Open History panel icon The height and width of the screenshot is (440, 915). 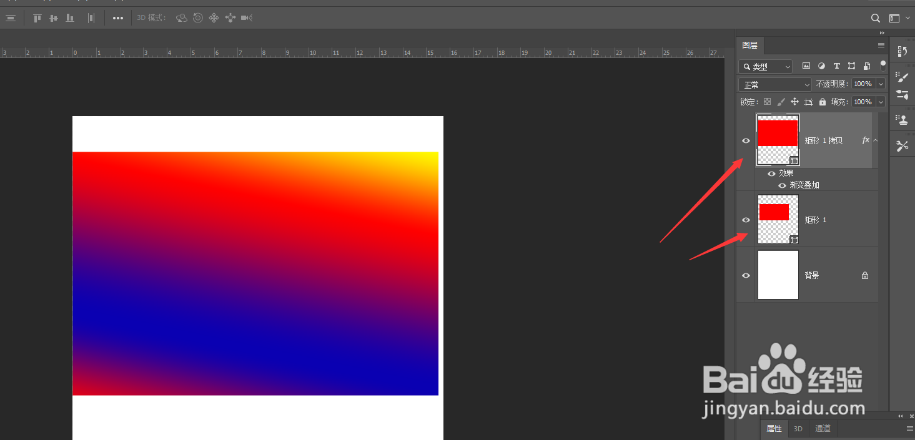[x=902, y=52]
